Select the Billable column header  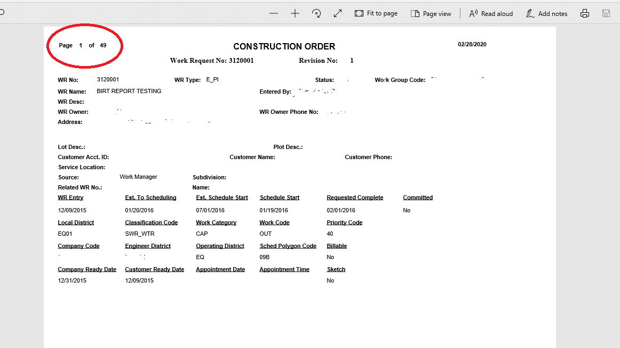pos(337,246)
